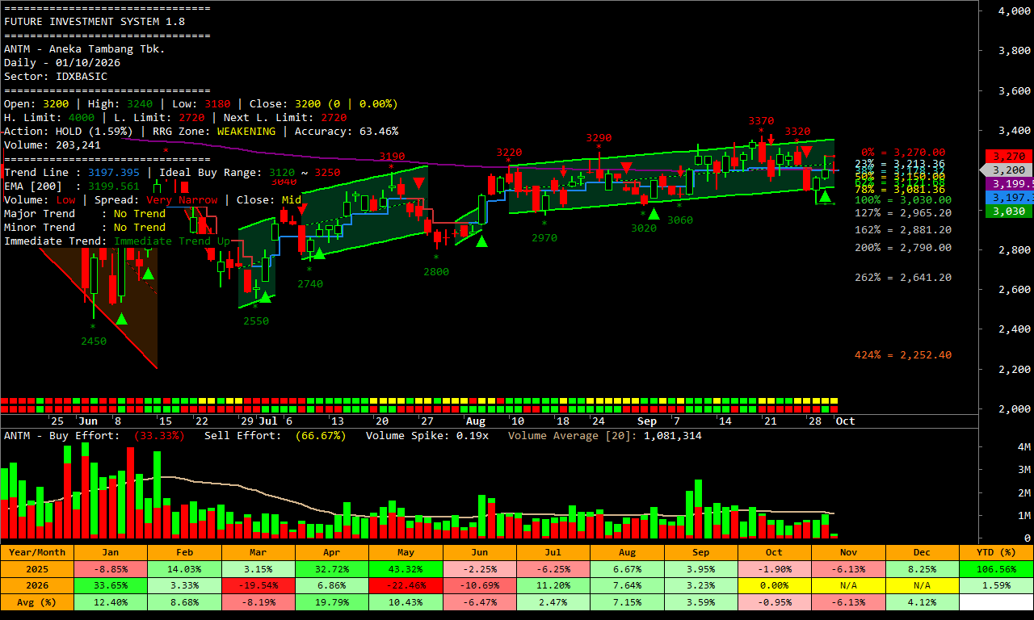Select the 3,030 green price tag
Image resolution: width=1034 pixels, height=620 pixels.
[x=1008, y=212]
